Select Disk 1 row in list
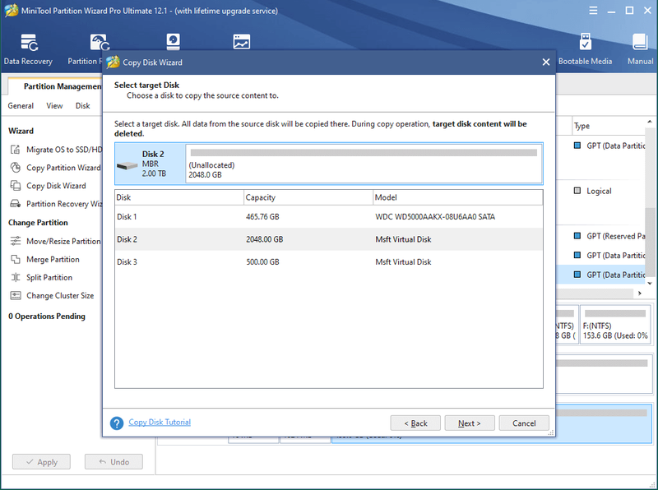This screenshot has width=658, height=490. 328,217
